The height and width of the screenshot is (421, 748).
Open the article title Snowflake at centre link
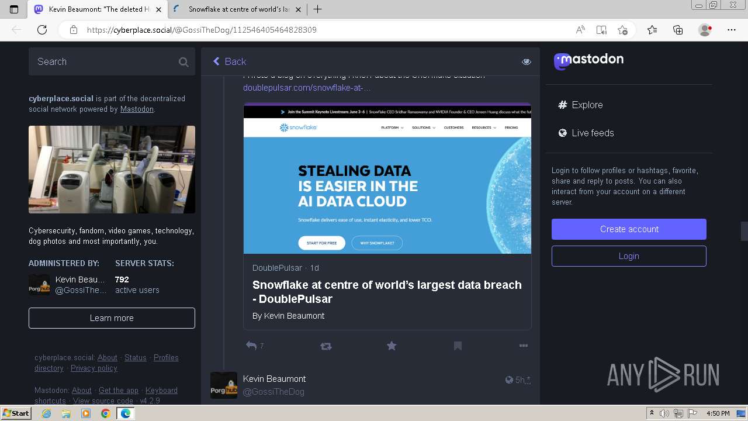387,292
